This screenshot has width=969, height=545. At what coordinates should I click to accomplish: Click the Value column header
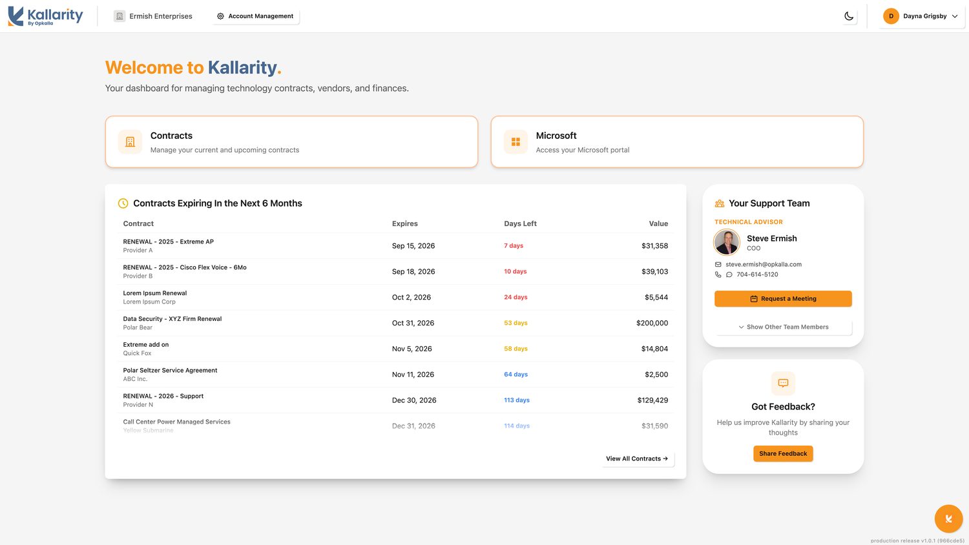pos(658,223)
